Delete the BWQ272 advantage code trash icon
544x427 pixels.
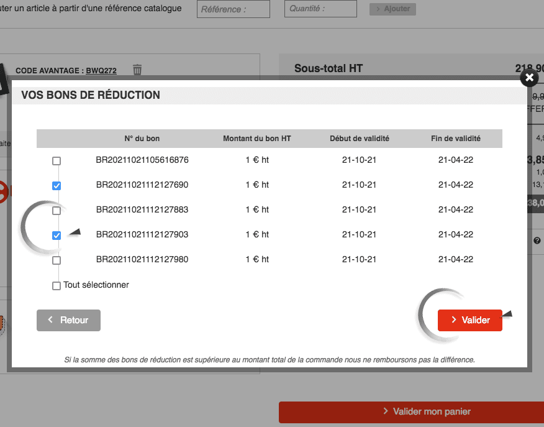point(137,70)
